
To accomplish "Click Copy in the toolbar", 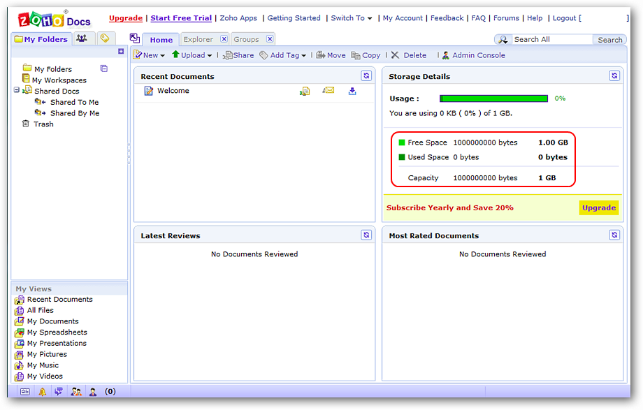I will (366, 55).
